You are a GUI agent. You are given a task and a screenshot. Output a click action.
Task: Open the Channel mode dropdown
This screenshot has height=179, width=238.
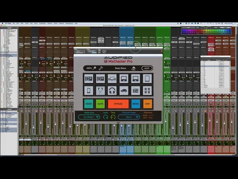pyautogui.click(x=129, y=117)
